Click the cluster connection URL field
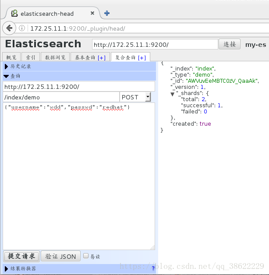This screenshot has height=275, width=269. tap(155, 44)
